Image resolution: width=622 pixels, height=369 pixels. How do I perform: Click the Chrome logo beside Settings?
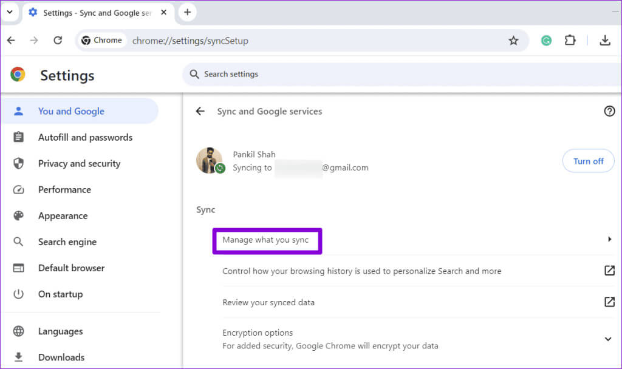coord(18,74)
